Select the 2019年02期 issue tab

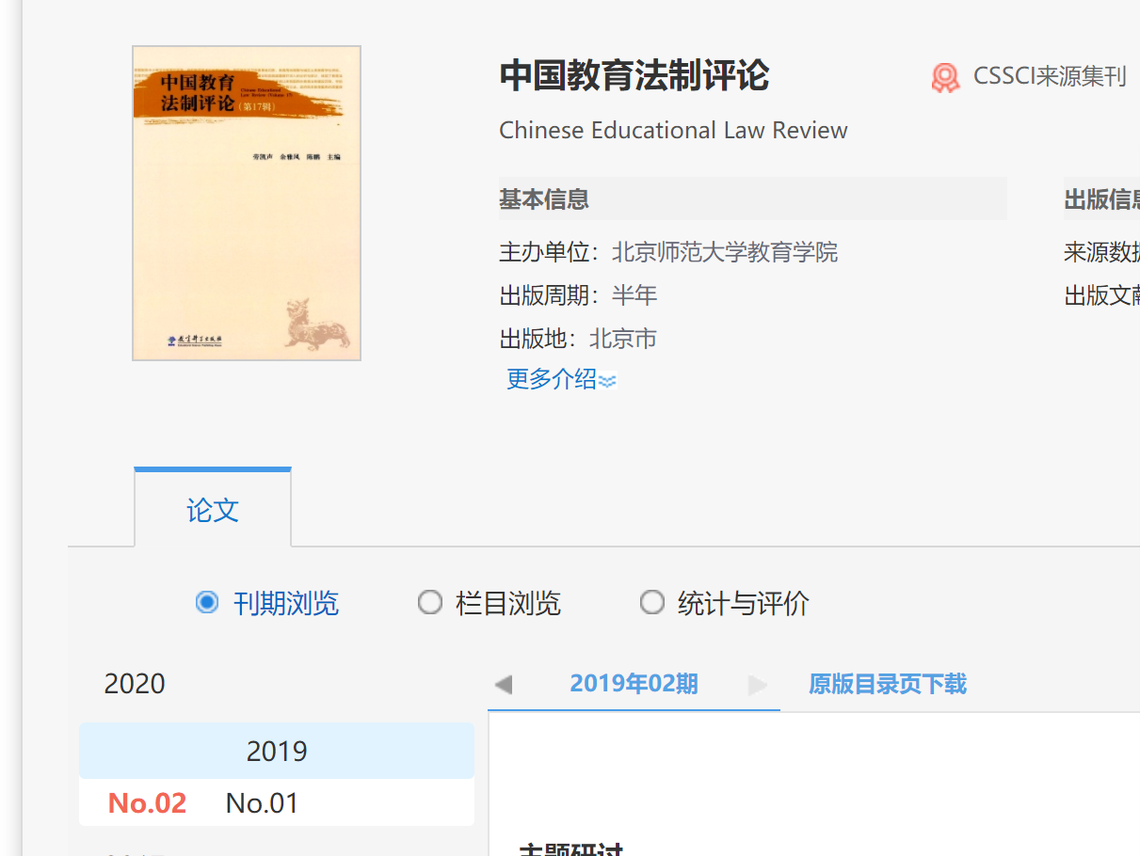(634, 684)
